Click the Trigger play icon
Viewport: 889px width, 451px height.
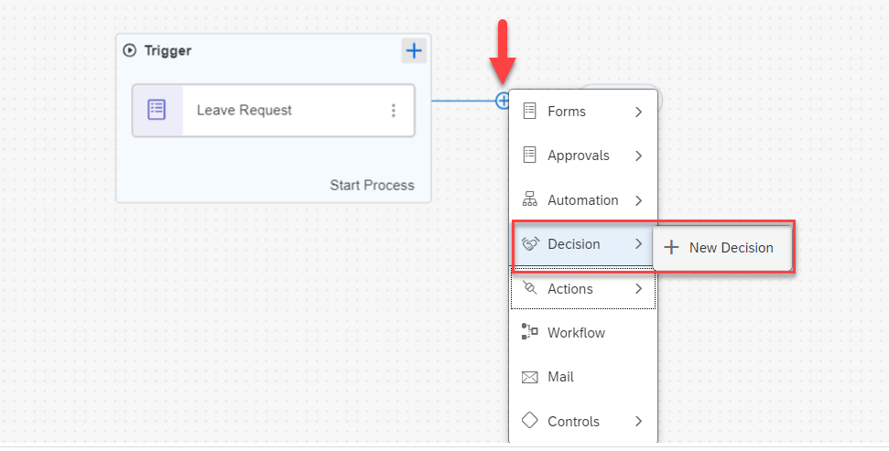[x=130, y=51]
